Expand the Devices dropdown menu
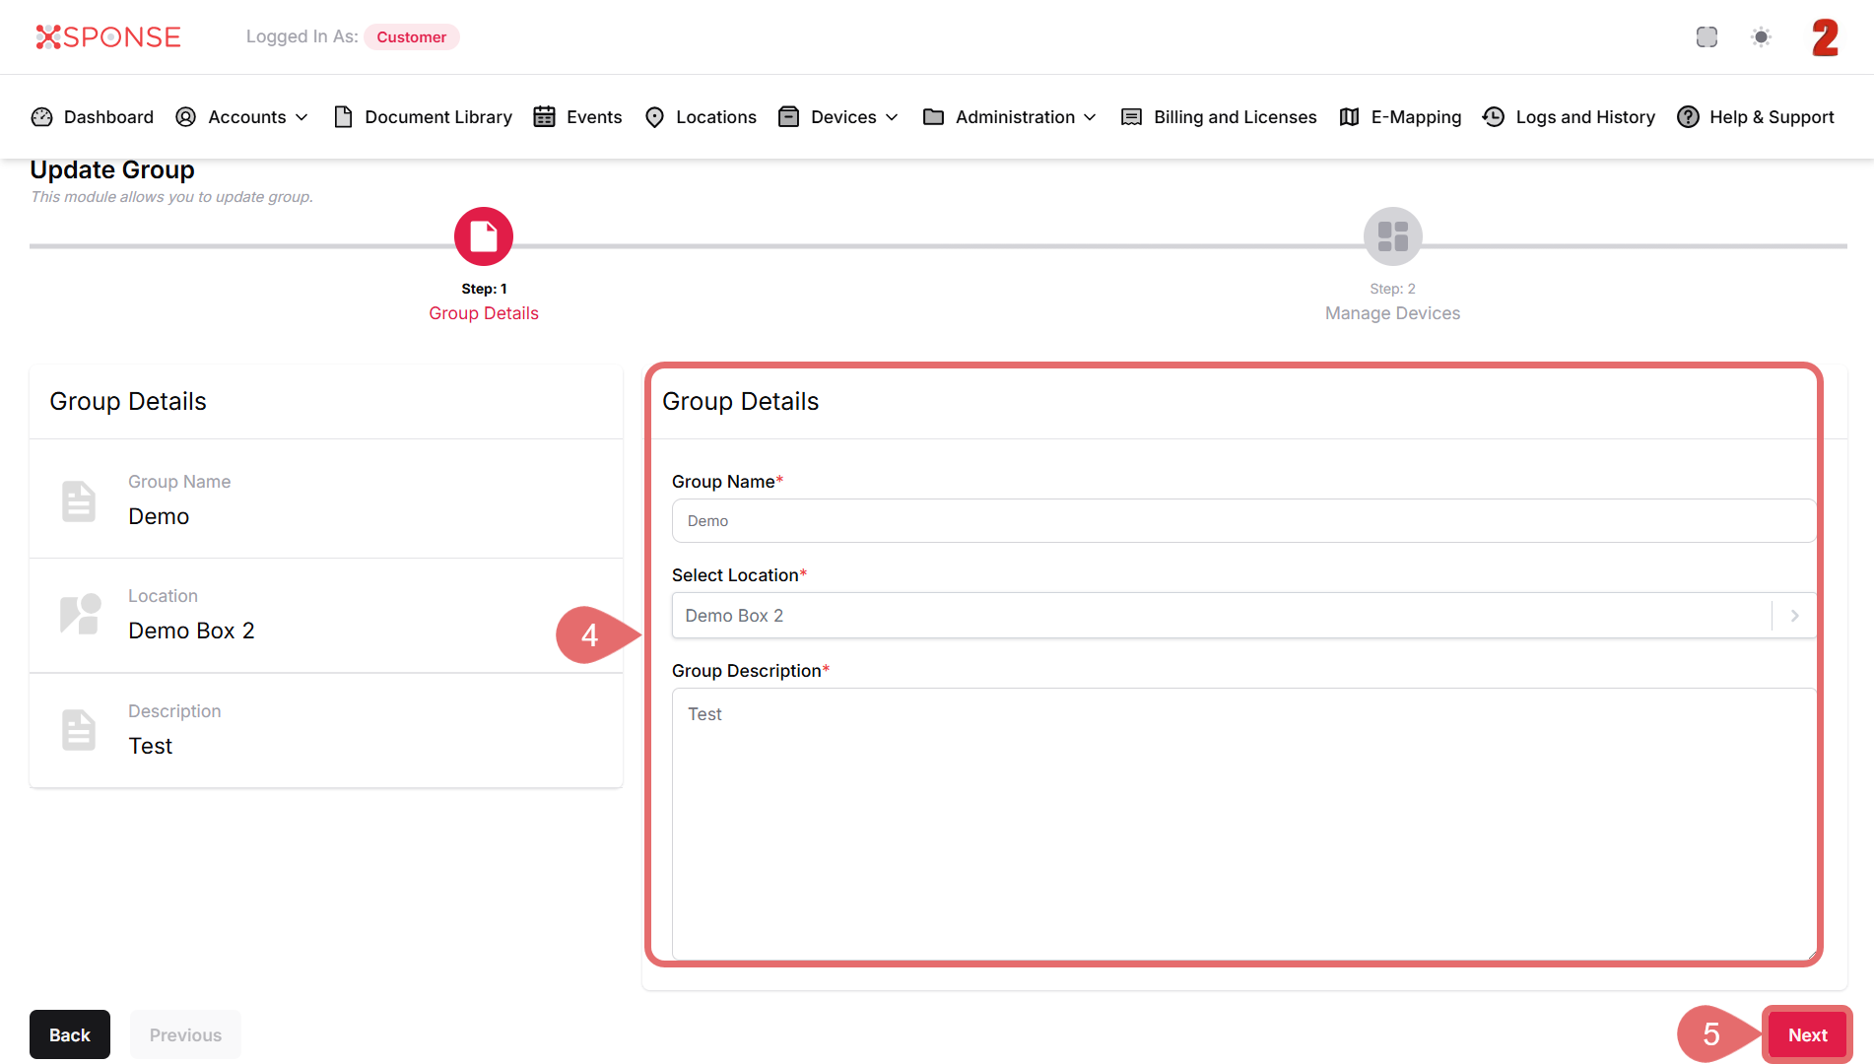The width and height of the screenshot is (1874, 1064). point(838,117)
